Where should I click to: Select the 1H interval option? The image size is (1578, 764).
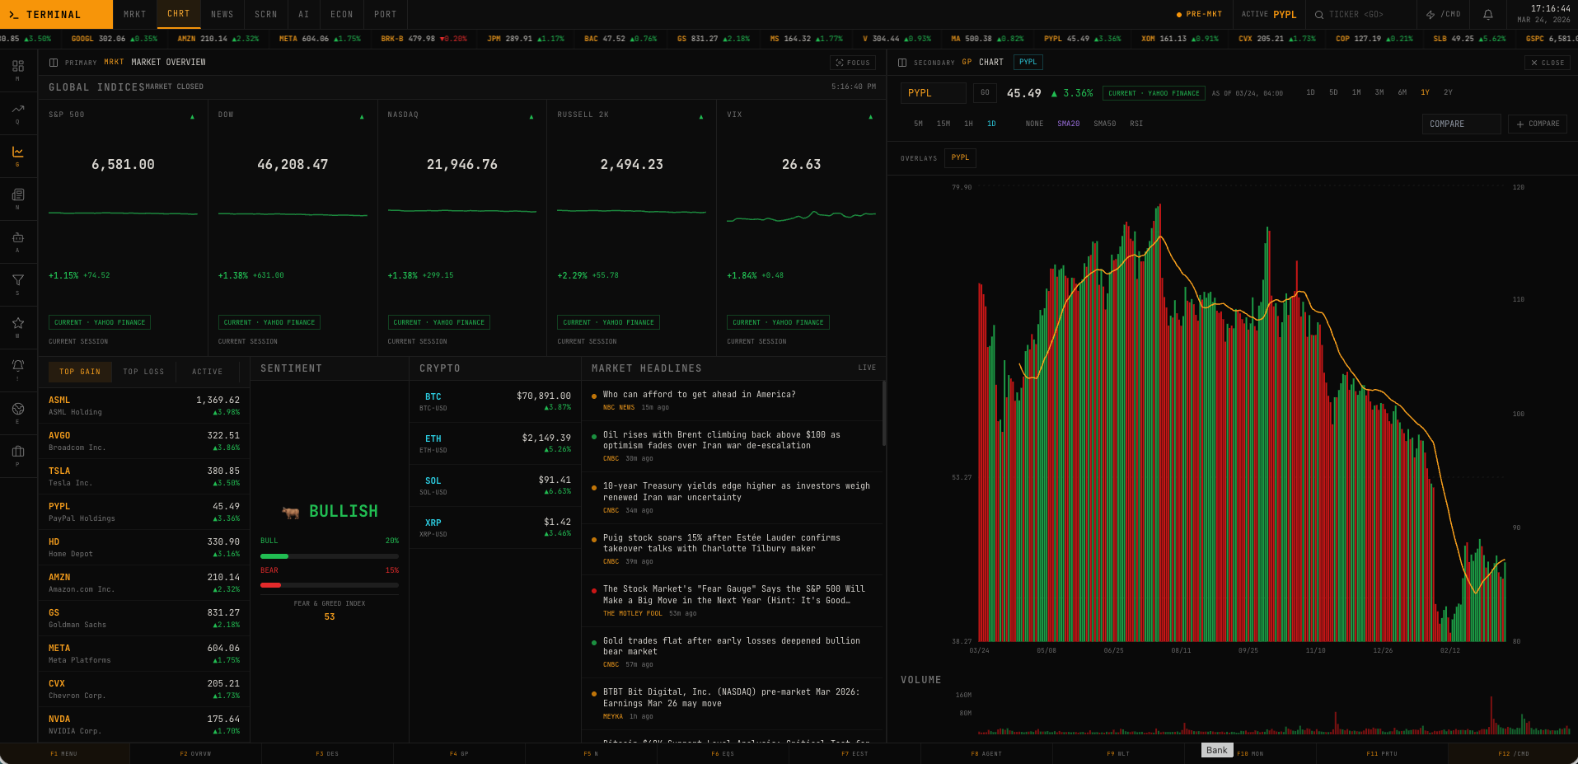pos(968,124)
